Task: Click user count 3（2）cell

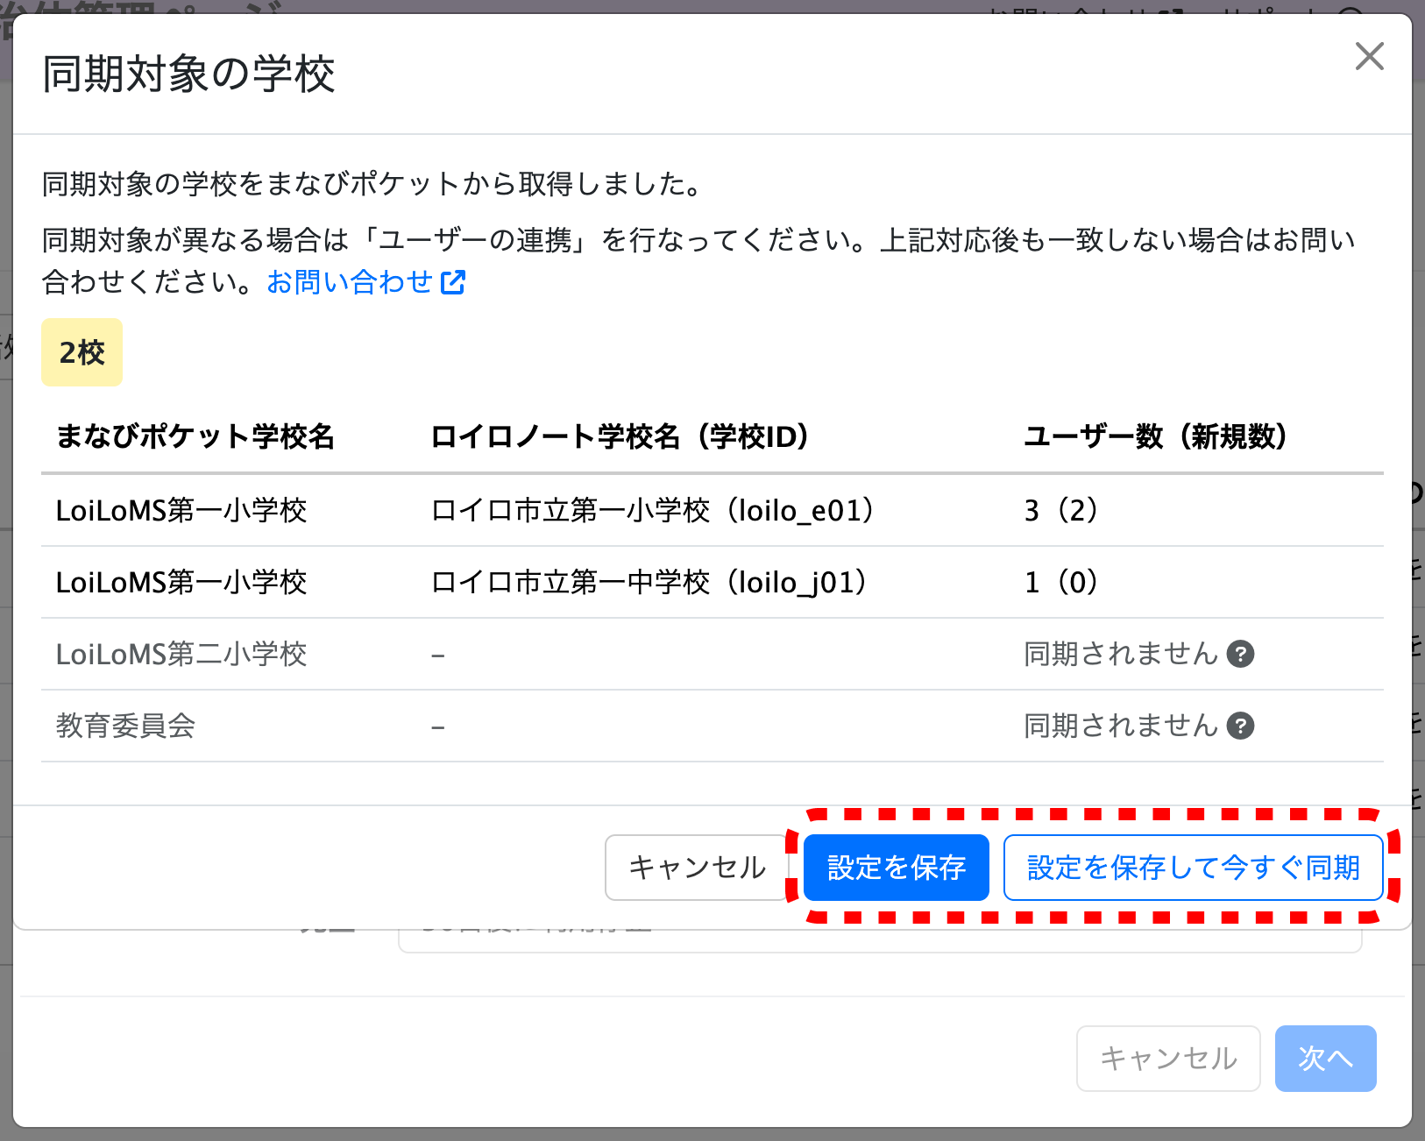Action: pos(1061,510)
